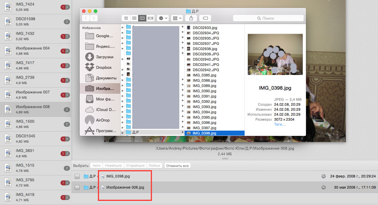The width and height of the screenshot is (378, 205).
Task: Select IMG_3795 in duplicates list
Action: (36, 183)
